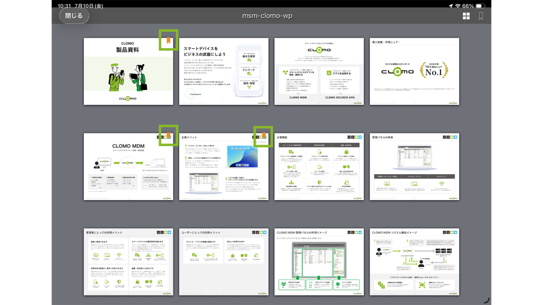Open the 主要機能 page thumbnail

coord(319,167)
